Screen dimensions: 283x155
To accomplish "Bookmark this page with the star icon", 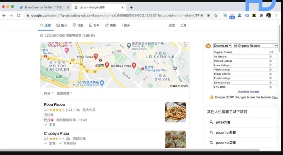I will tap(215, 16).
